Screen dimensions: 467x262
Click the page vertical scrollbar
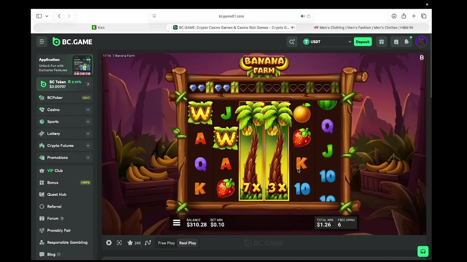[430, 65]
